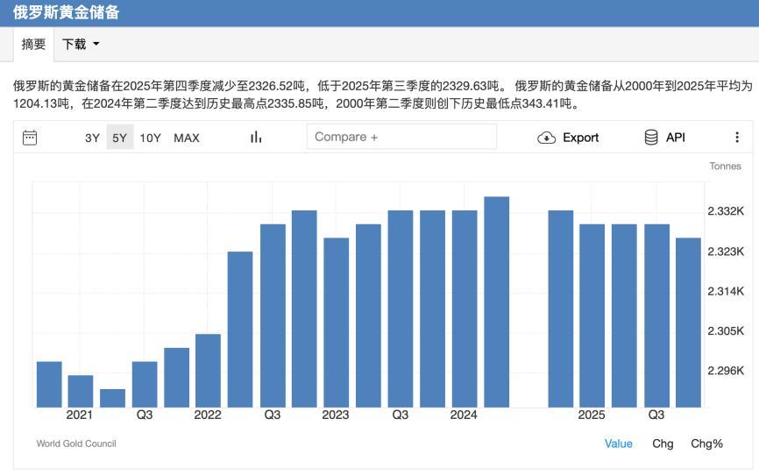Viewport: 759px width, 475px height.
Task: Switch chart to Chg view
Action: click(663, 443)
